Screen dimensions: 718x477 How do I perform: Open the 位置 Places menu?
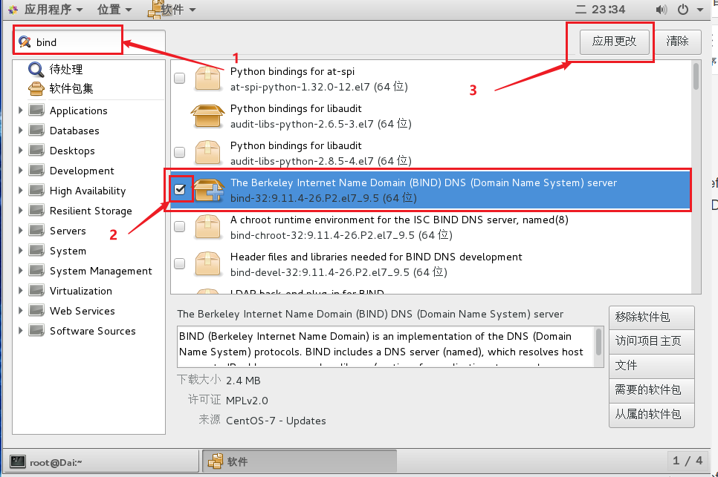point(114,9)
